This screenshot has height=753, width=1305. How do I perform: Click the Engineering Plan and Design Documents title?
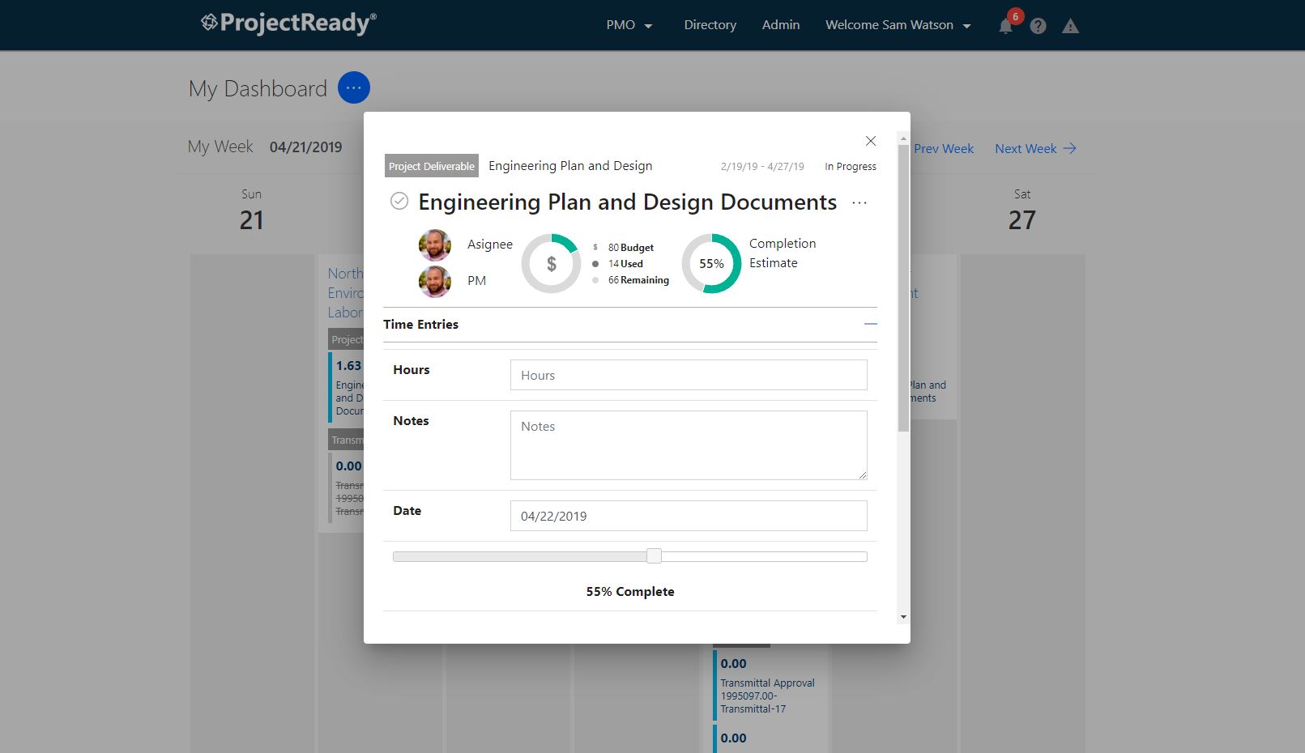click(627, 202)
